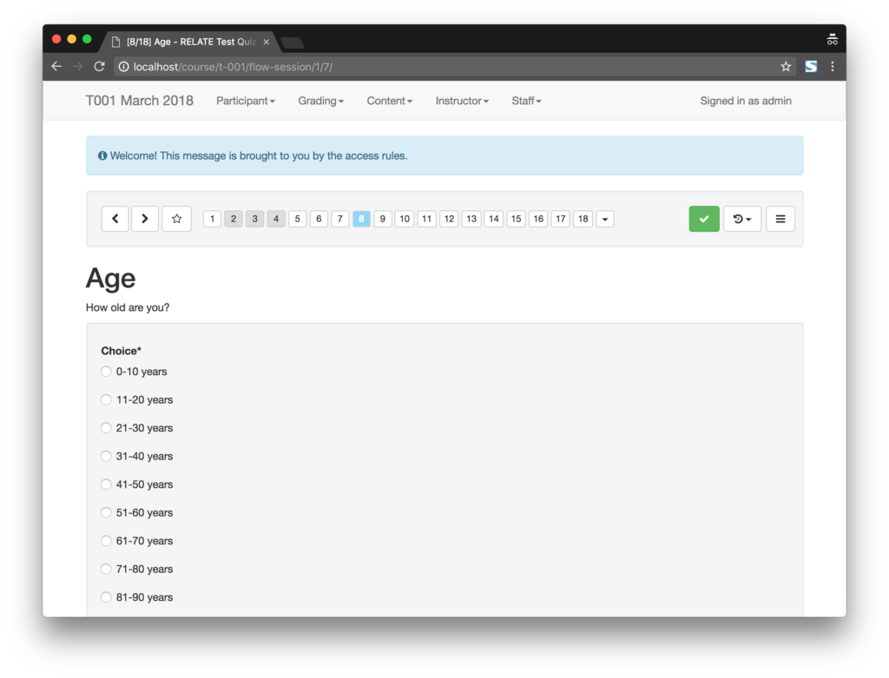Jump to page 2

coord(234,219)
